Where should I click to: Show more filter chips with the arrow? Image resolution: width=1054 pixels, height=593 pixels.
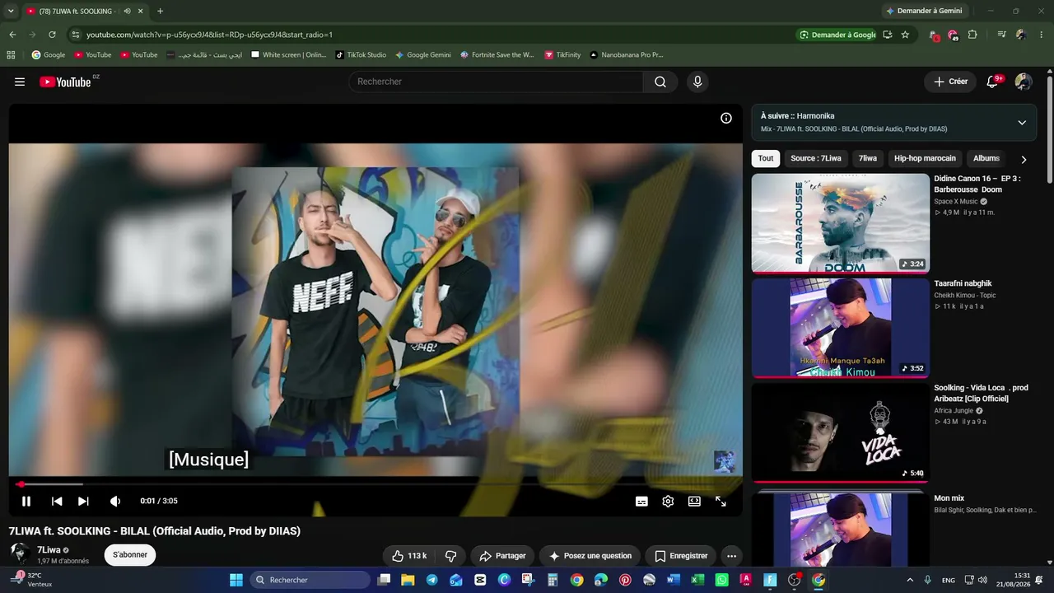click(x=1024, y=159)
